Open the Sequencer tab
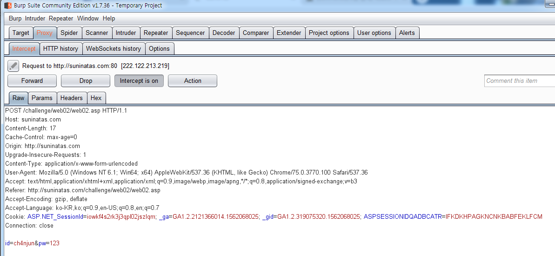This screenshot has height=256, width=555. click(x=190, y=33)
